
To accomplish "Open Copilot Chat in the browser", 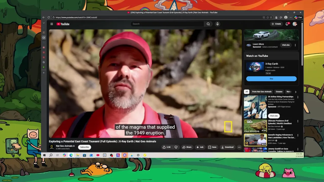I will (298, 17).
